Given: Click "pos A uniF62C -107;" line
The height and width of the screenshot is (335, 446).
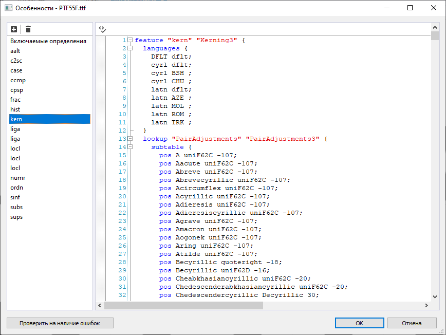Looking at the screenshot, I should 198,155.
